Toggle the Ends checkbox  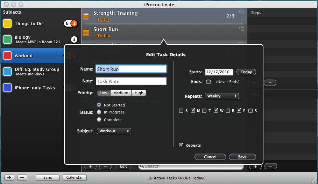[209, 82]
